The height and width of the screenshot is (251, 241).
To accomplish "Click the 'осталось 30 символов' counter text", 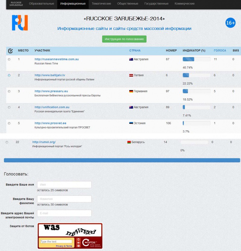I will (52, 205).
